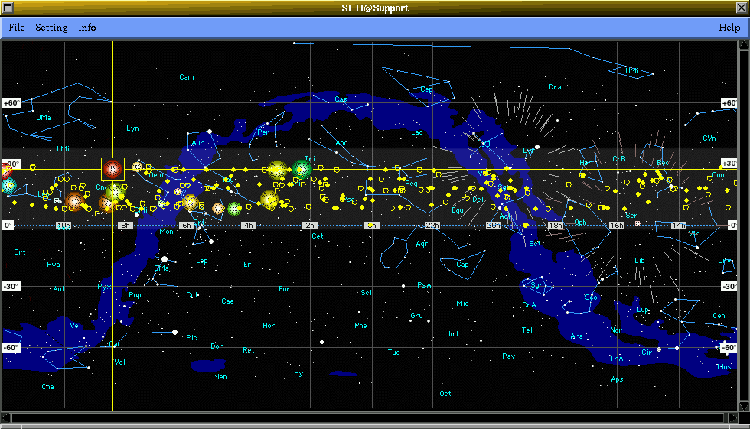Screen dimensions: 750x429
Task: Click the large yellow burst left of Tri
Action: point(277,170)
